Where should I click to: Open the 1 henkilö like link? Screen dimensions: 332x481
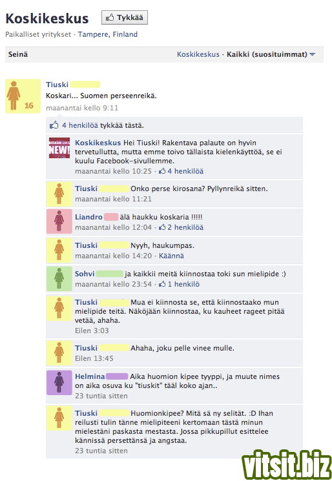coord(183,284)
